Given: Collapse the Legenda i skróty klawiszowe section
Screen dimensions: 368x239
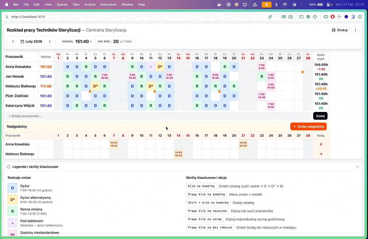Looking at the screenshot, I should 357,167.
